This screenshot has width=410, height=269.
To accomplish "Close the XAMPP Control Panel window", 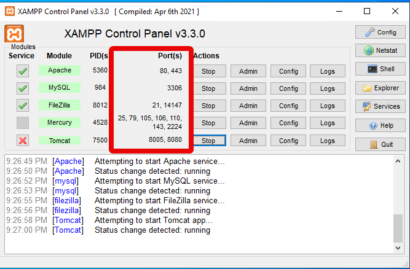I will point(395,11).
